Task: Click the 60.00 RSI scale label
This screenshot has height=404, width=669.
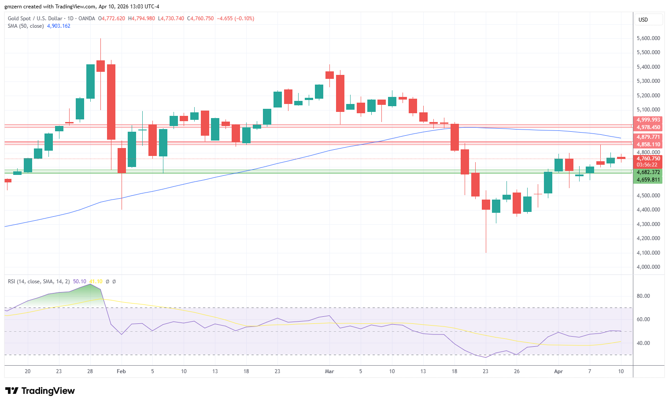Action: pyautogui.click(x=643, y=319)
